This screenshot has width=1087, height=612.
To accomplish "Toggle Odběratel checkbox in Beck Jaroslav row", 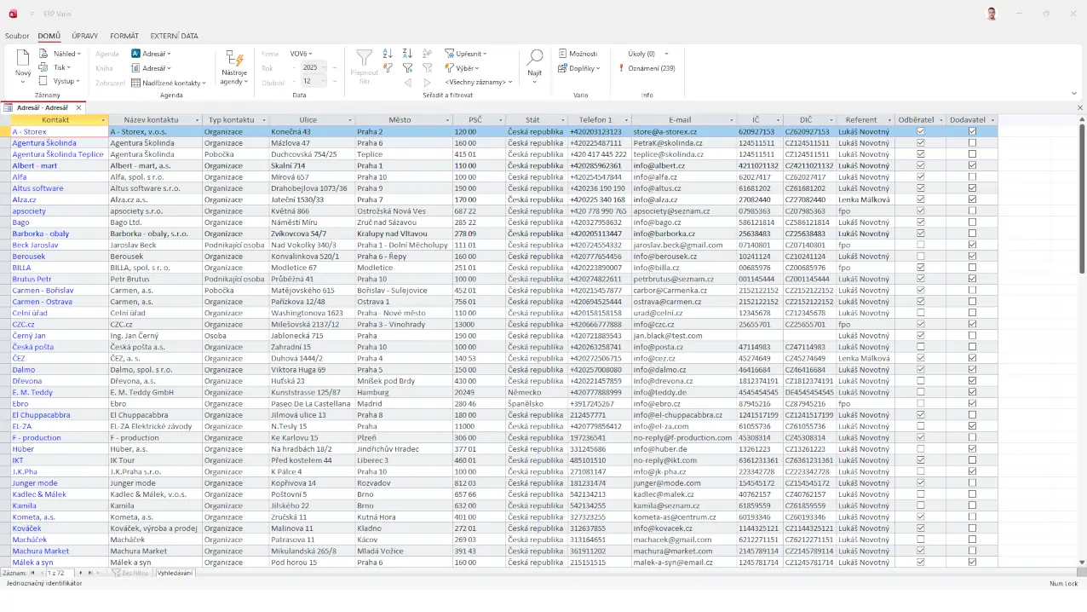I will pos(920,245).
